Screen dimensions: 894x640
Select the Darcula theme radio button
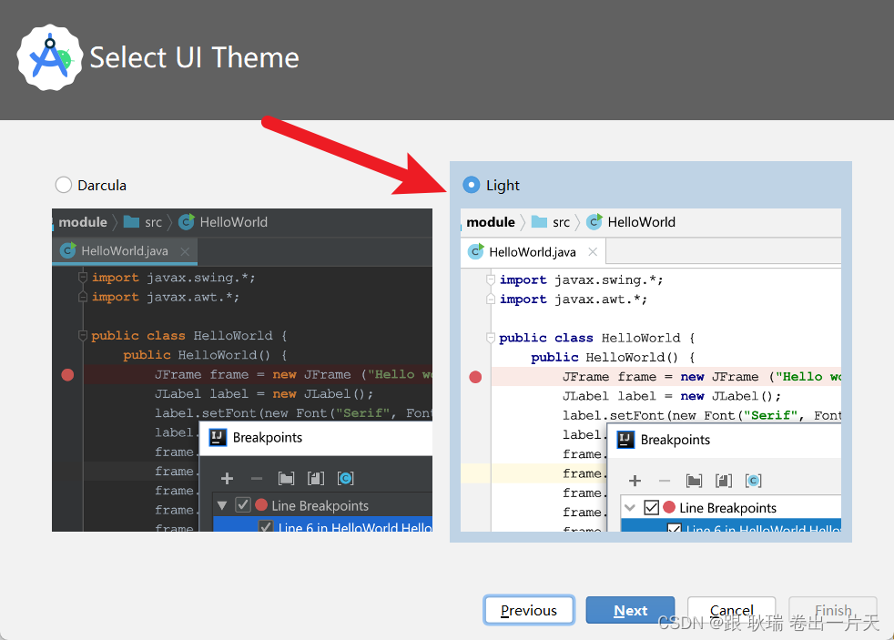click(x=63, y=185)
